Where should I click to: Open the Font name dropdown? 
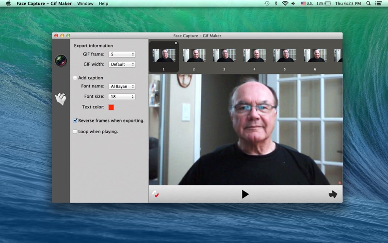pyautogui.click(x=122, y=87)
